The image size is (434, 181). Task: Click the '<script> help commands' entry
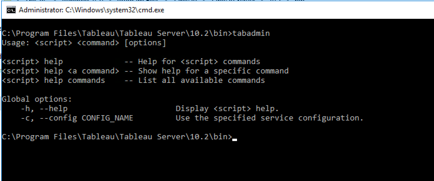(54, 81)
